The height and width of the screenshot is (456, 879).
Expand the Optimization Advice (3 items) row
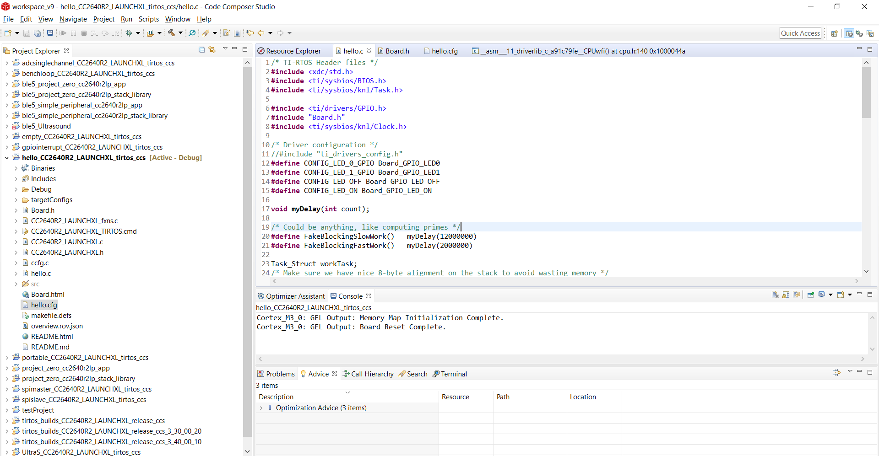click(x=261, y=408)
